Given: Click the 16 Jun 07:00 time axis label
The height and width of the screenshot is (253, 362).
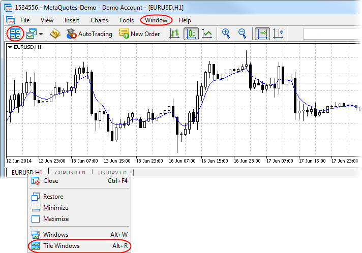Looking at the screenshot, I should click(182, 161).
